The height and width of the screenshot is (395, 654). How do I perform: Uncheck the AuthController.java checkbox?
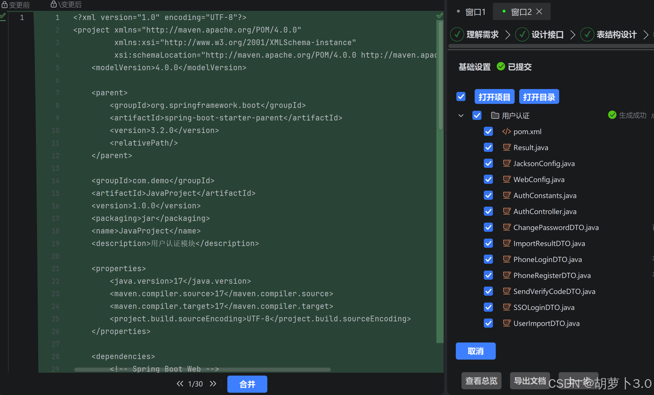click(488, 211)
